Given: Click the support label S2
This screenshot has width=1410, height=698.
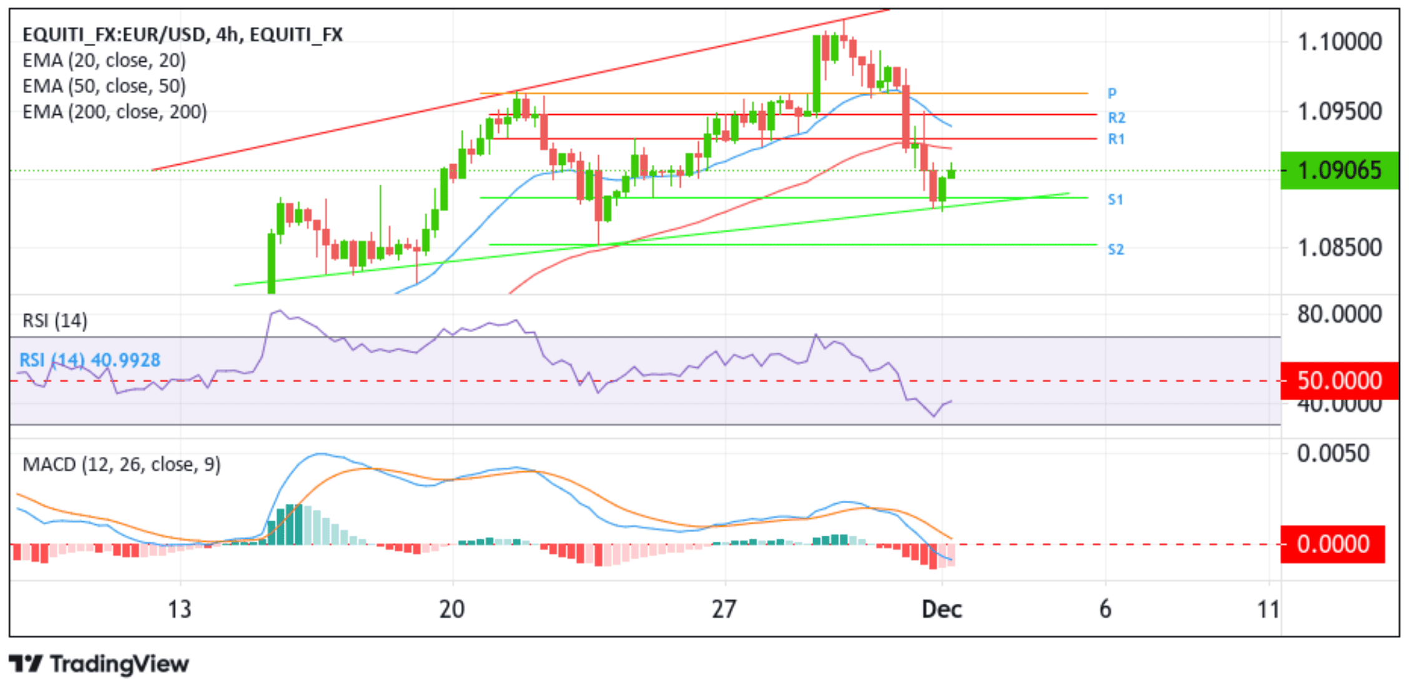Looking at the screenshot, I should 1116,250.
